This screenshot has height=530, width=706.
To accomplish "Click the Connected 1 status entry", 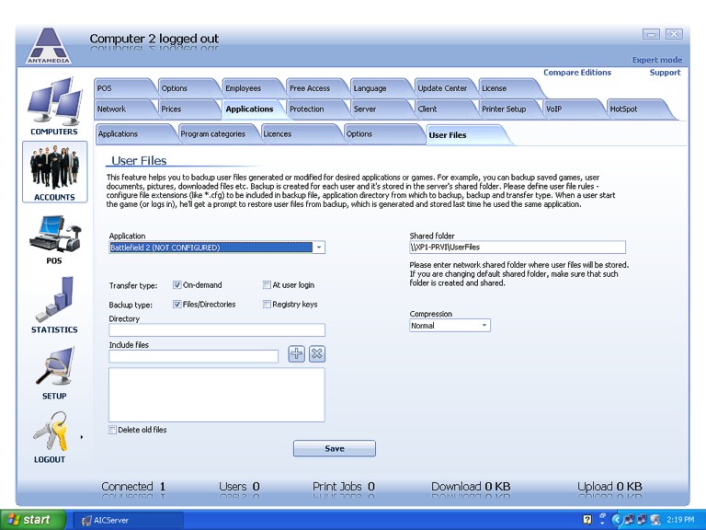I will pos(133,487).
